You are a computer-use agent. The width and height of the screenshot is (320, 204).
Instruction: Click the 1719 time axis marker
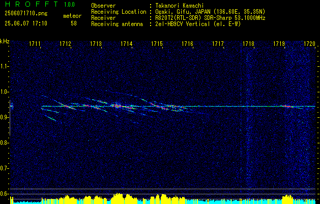(279, 43)
